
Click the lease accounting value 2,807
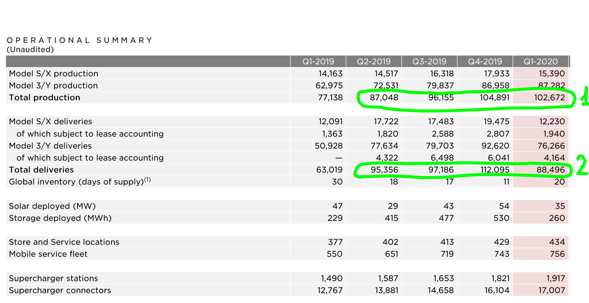click(499, 134)
